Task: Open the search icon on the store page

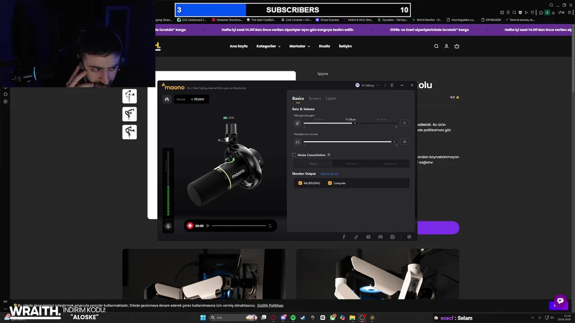Action: tap(436, 46)
